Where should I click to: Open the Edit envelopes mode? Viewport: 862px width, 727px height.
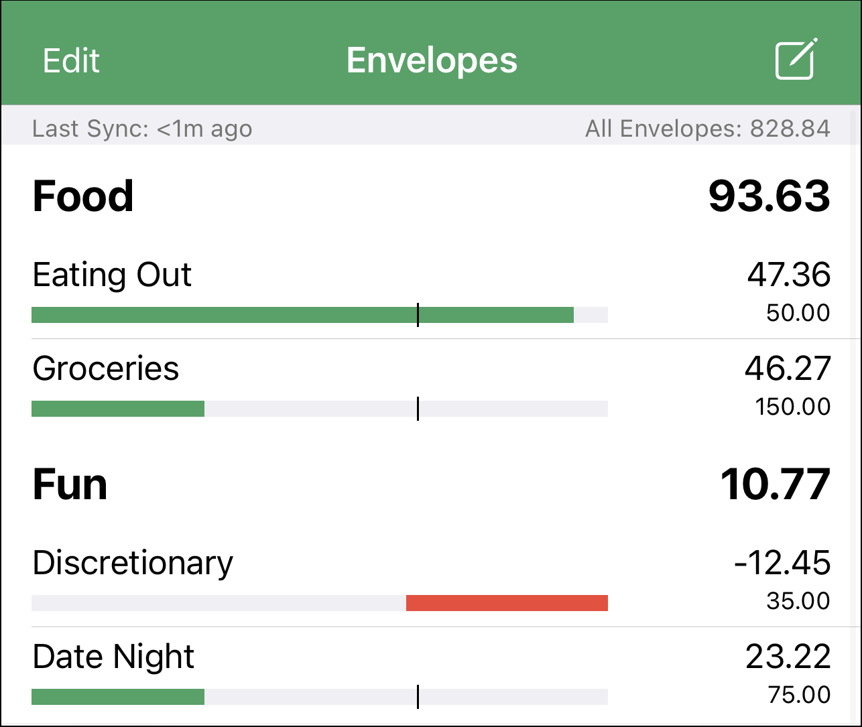click(x=71, y=61)
